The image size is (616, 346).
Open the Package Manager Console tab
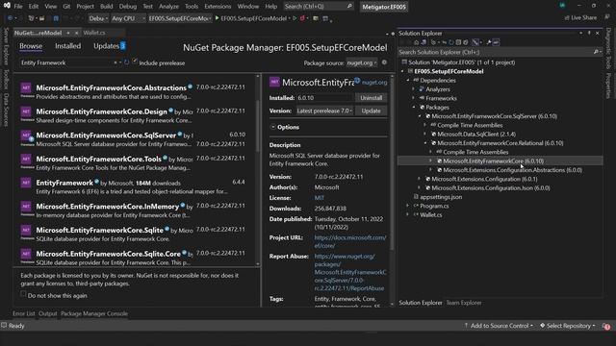click(94, 313)
